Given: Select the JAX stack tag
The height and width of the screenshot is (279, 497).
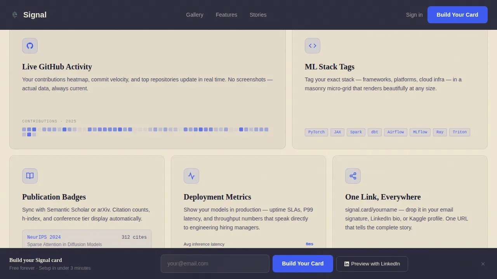Looking at the screenshot, I should [337, 132].
